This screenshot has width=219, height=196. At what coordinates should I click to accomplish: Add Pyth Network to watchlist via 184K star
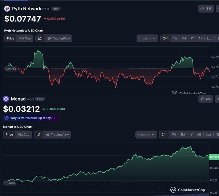point(206,9)
